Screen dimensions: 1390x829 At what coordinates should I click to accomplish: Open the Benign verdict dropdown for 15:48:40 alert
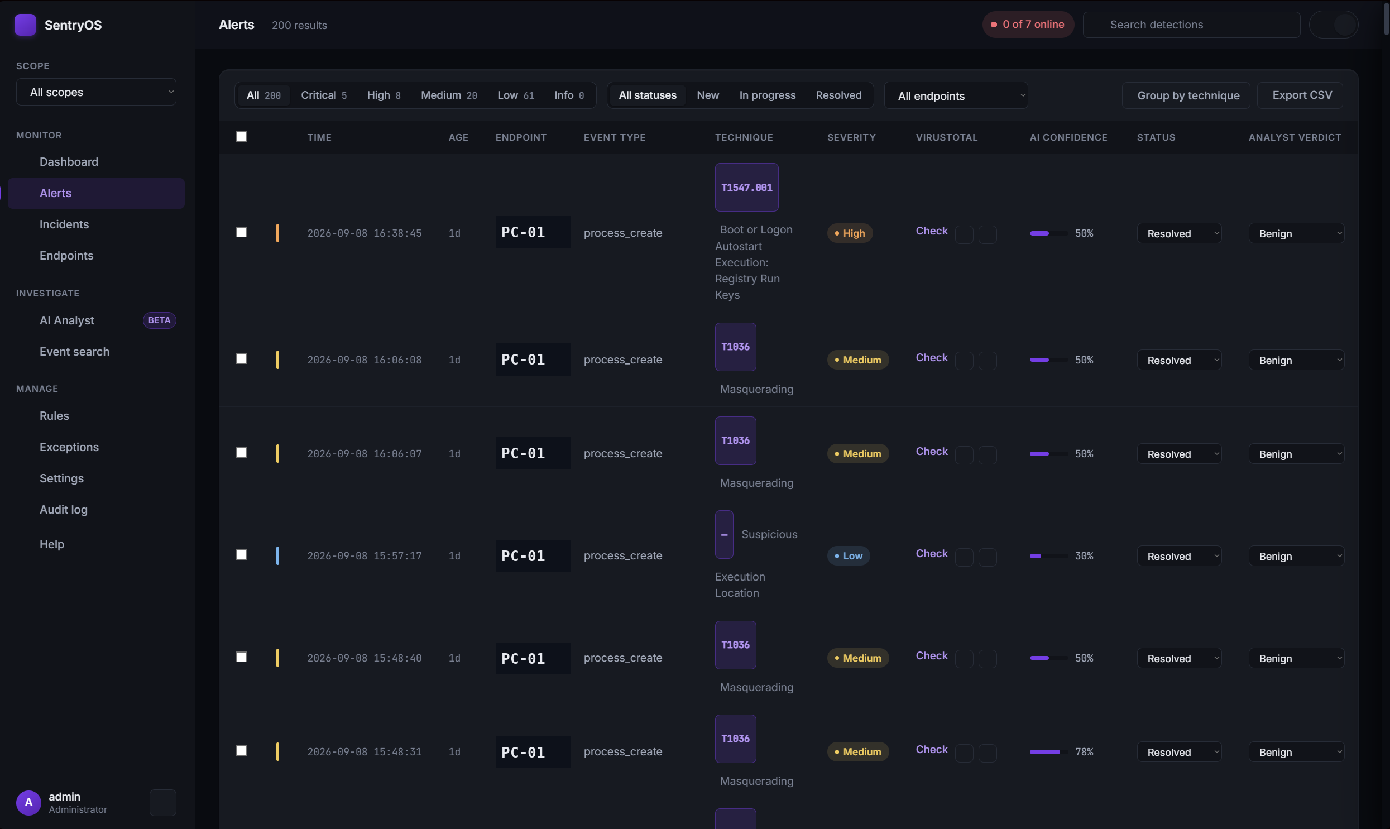(x=1296, y=659)
